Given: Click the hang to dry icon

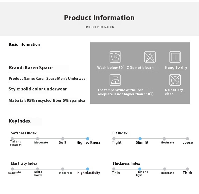Looking at the screenshot, I should pos(175,57).
